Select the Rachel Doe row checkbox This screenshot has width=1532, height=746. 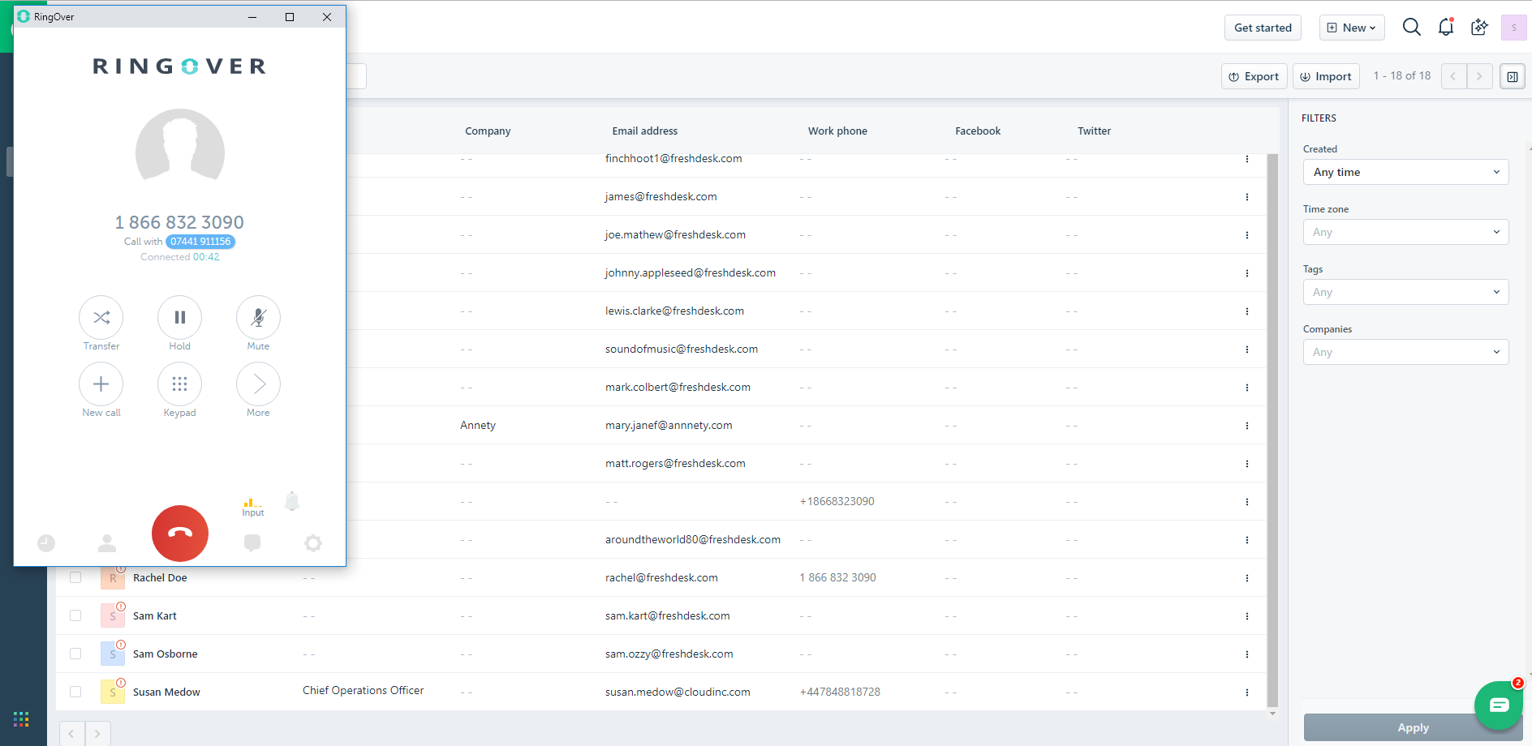point(75,577)
